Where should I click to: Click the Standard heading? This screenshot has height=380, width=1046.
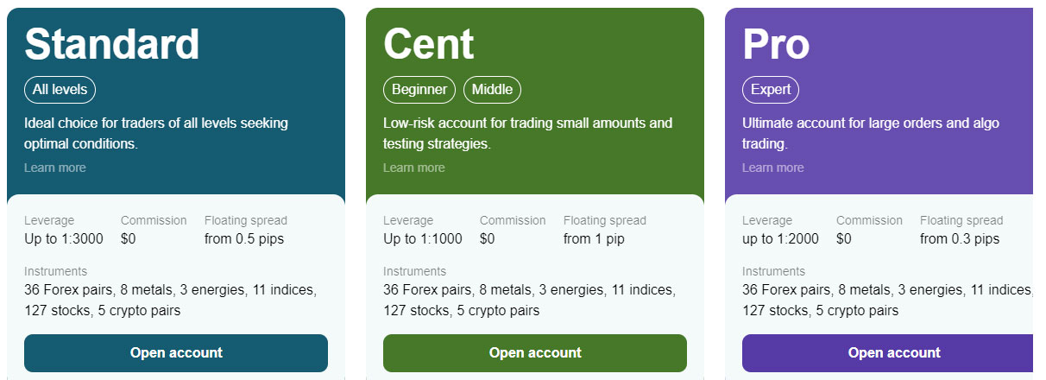pos(112,43)
